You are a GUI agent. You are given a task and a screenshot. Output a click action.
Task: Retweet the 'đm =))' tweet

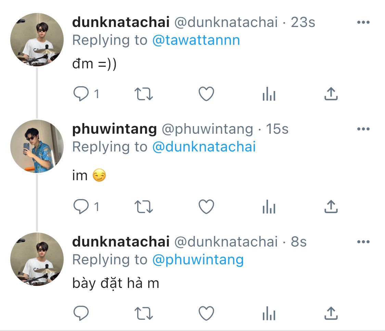144,94
